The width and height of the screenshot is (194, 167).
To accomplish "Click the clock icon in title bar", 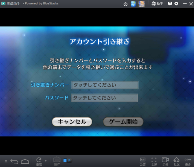I will (x=125, y=4).
